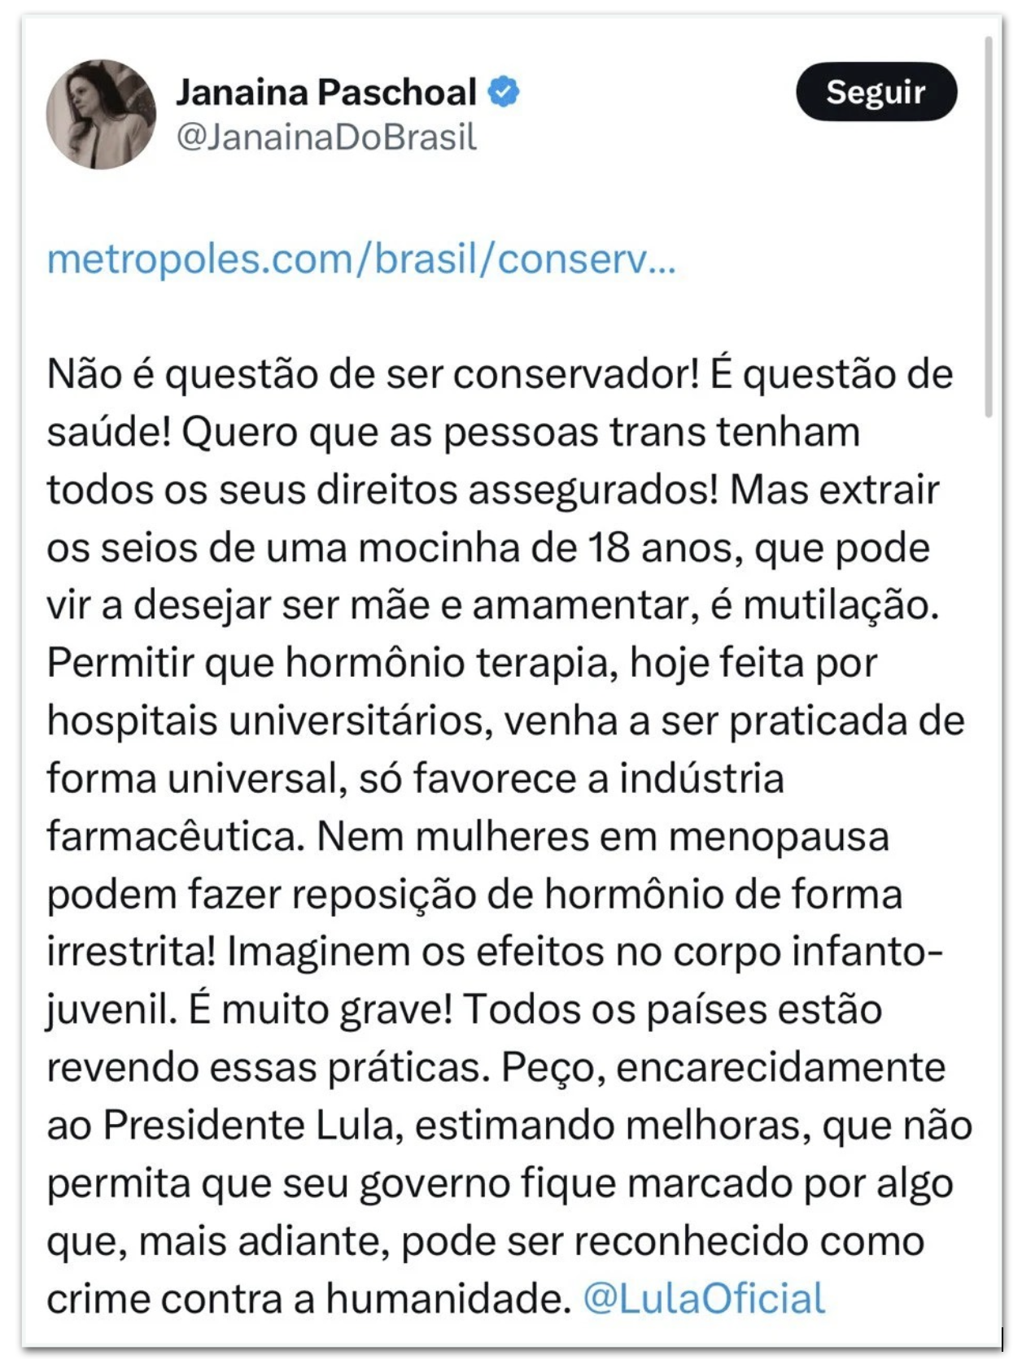Open the metropoles.com article link
This screenshot has width=1022, height=1368.
tap(361, 259)
